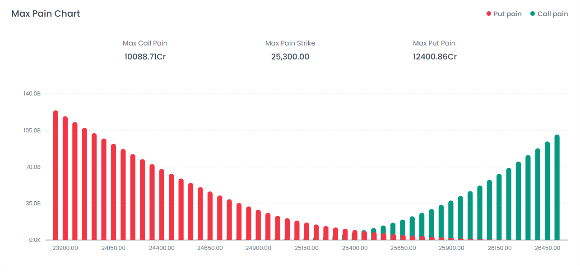This screenshot has width=580, height=272.
Task: Select the tallest red put pain bar
Action: pyautogui.click(x=56, y=176)
